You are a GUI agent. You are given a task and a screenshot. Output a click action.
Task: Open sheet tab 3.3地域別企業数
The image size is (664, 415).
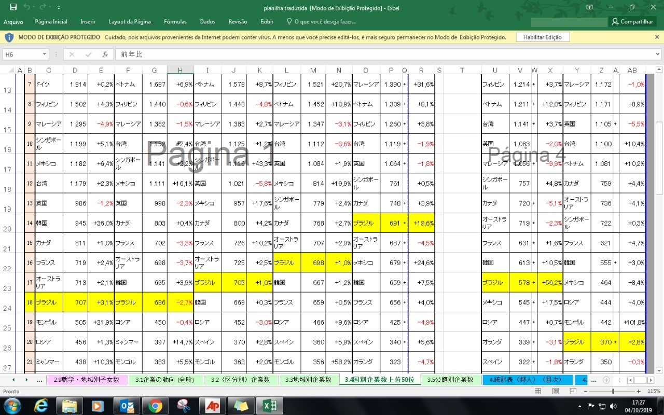(308, 380)
